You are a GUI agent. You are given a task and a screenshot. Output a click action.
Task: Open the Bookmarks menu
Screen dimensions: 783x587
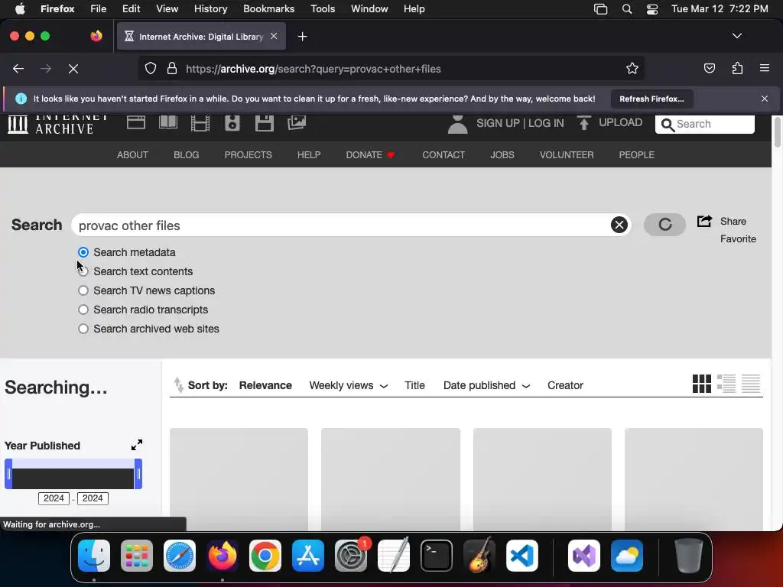point(268,8)
